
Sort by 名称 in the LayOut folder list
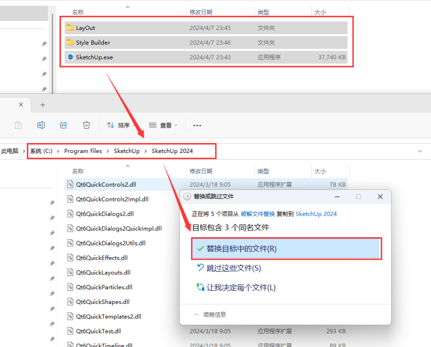(x=78, y=12)
